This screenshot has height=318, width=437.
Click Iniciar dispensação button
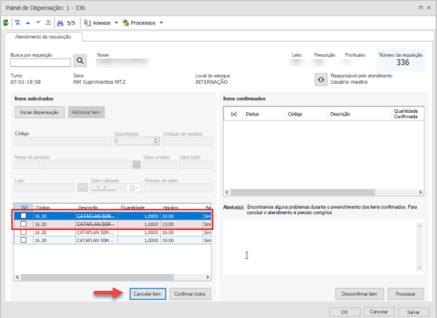click(40, 112)
